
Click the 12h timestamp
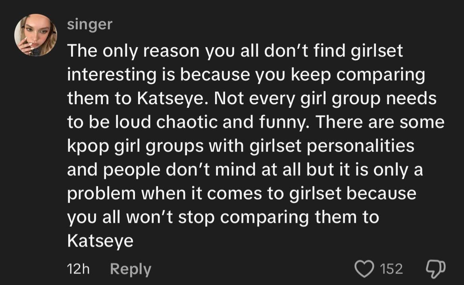point(79,269)
